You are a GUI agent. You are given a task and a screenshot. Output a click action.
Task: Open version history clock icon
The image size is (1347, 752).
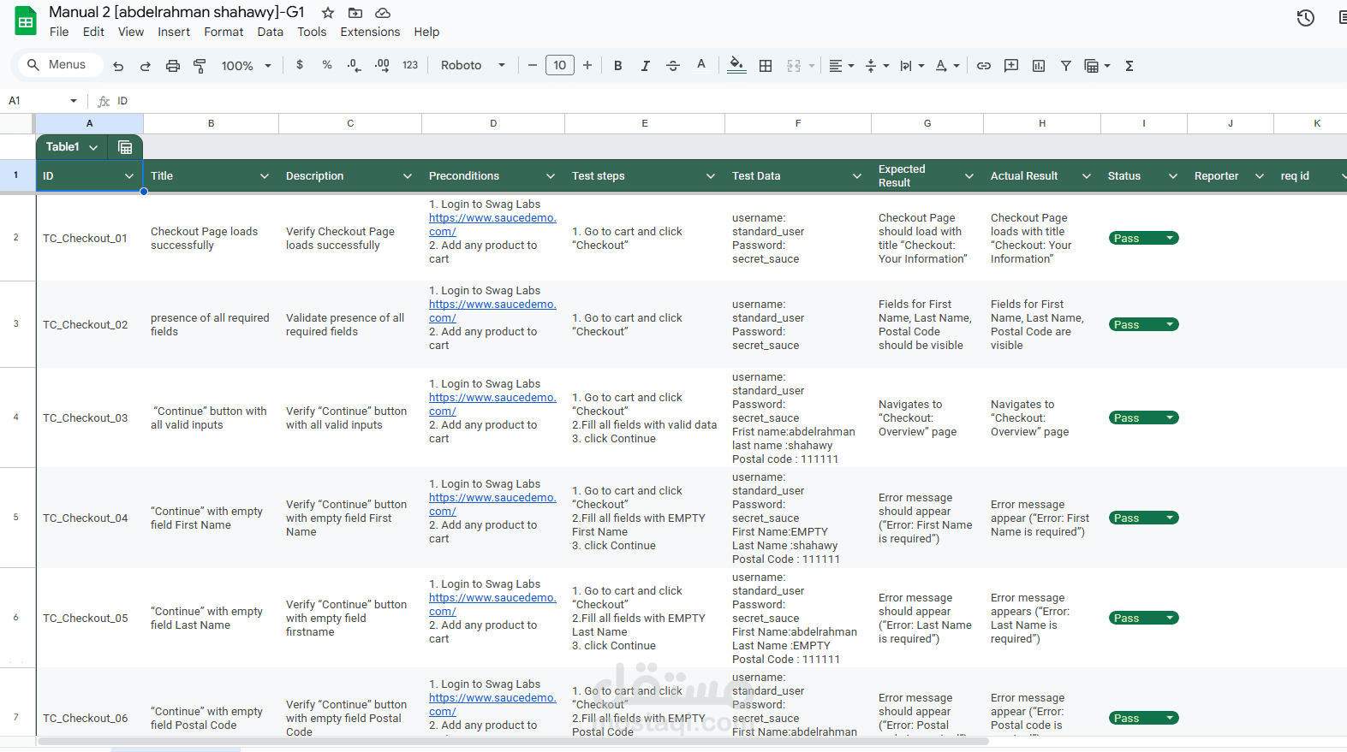1305,18
